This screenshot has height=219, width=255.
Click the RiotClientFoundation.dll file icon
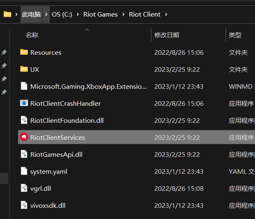[24, 120]
